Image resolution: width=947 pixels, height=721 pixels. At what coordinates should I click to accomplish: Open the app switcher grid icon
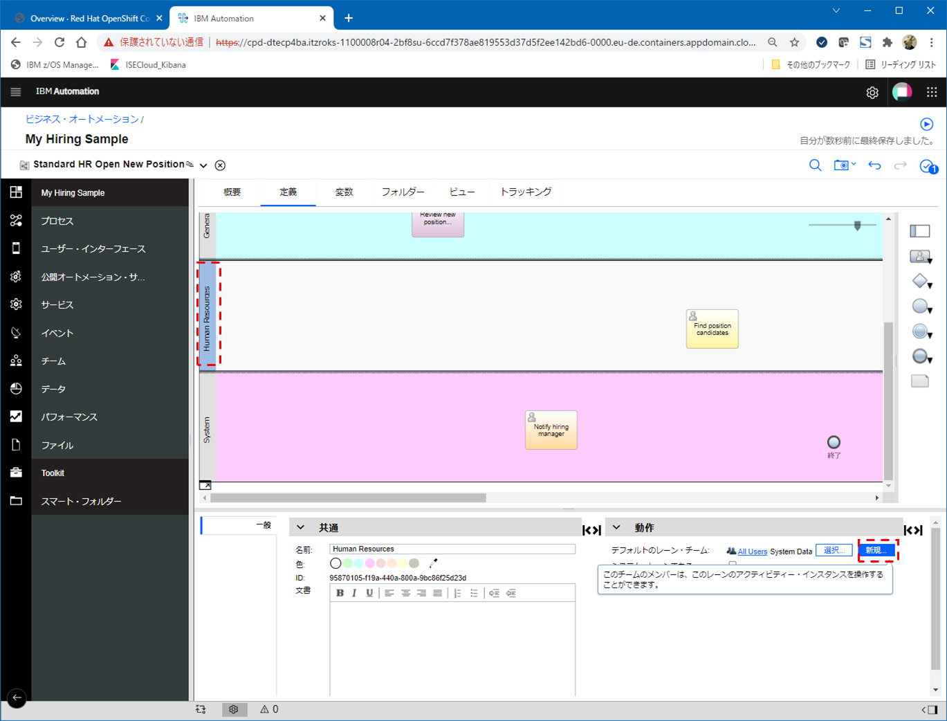(x=932, y=92)
